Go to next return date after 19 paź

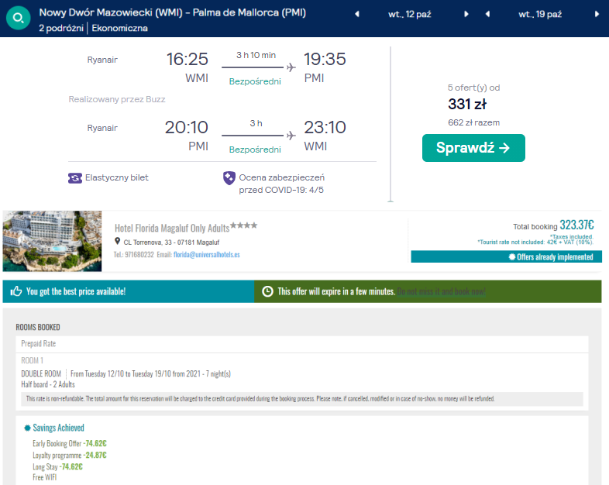(x=597, y=14)
